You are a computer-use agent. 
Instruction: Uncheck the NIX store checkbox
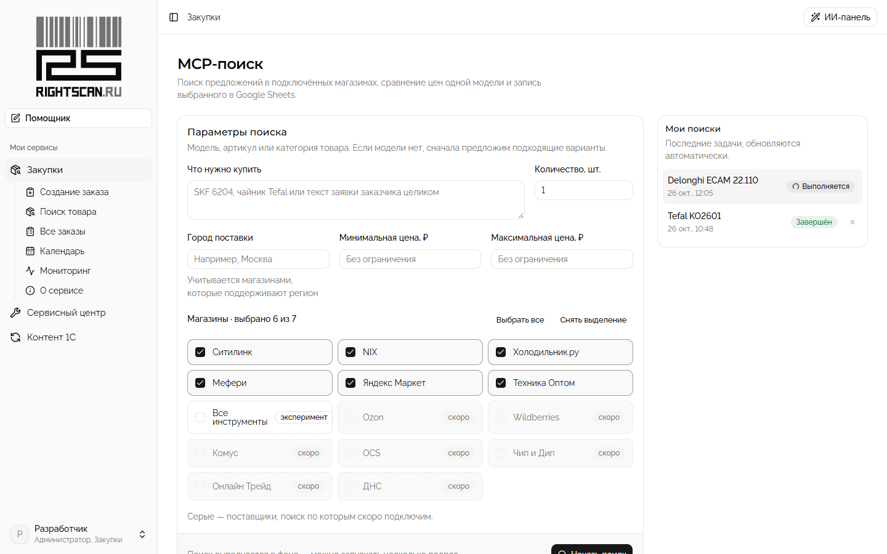[350, 352]
